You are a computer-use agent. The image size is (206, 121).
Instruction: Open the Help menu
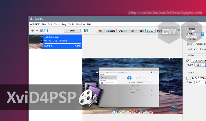point(90,24)
